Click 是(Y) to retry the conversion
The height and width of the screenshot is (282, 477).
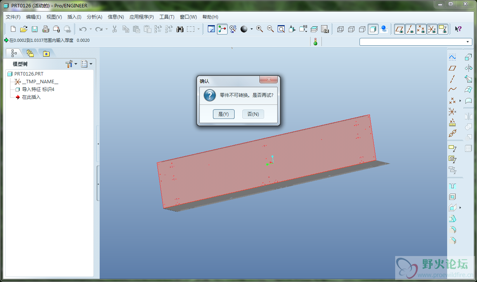click(224, 114)
